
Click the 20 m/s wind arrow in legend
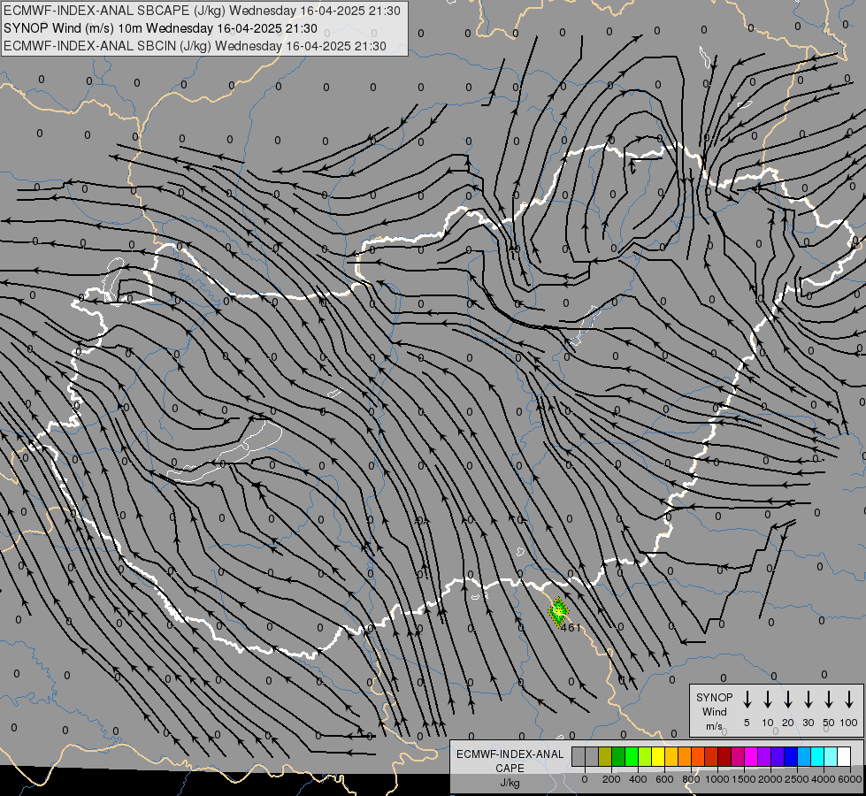click(x=788, y=700)
